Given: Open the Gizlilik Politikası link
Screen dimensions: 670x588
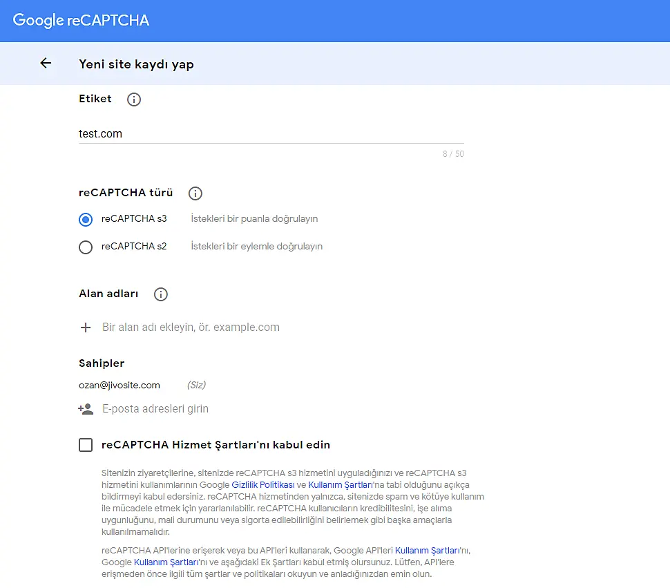Looking at the screenshot, I should pyautogui.click(x=263, y=485).
